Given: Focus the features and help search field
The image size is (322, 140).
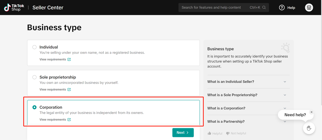Looking at the screenshot, I should [x=224, y=8].
